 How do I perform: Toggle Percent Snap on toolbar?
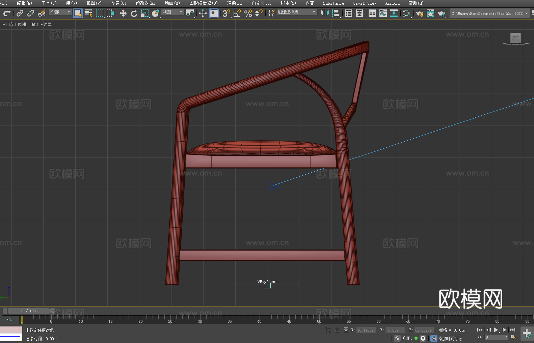[x=248, y=13]
